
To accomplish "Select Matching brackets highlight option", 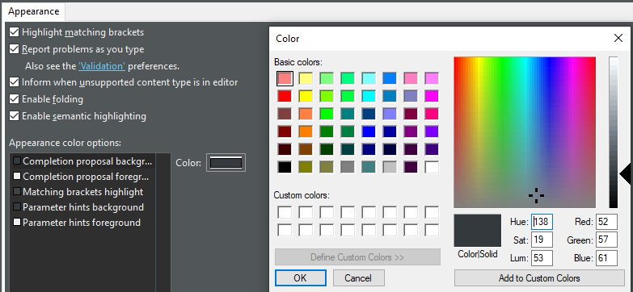I will pyautogui.click(x=82, y=192).
